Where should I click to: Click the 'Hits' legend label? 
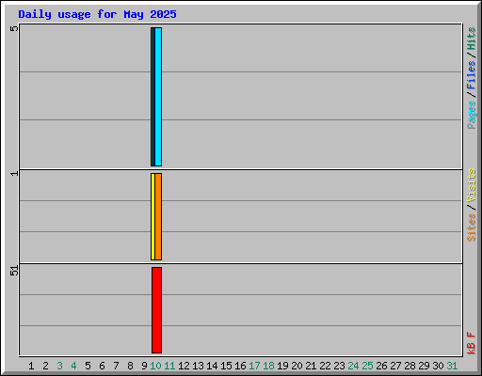pyautogui.click(x=472, y=39)
